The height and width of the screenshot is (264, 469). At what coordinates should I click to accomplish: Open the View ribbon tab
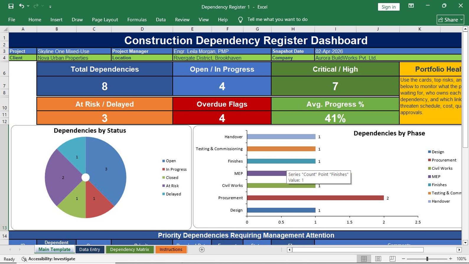point(203,19)
